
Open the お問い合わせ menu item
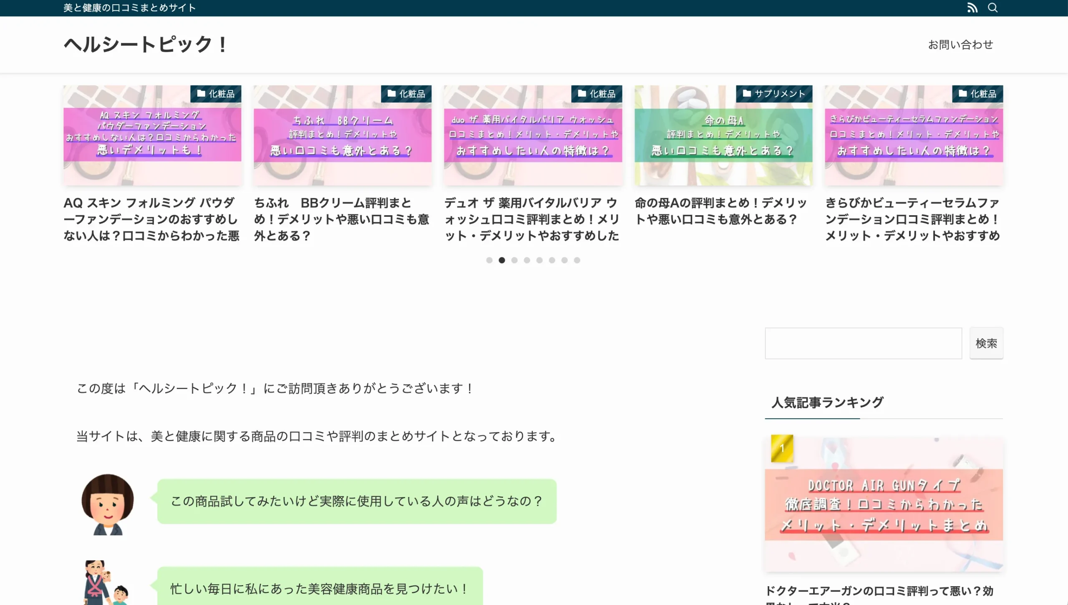[x=961, y=44]
